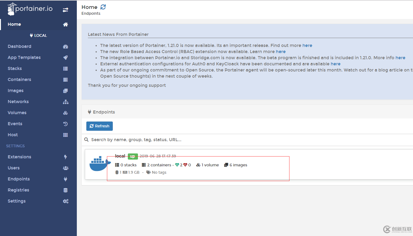
Task: Click the red unhealthy heartbeat icon
Action: [x=185, y=165]
